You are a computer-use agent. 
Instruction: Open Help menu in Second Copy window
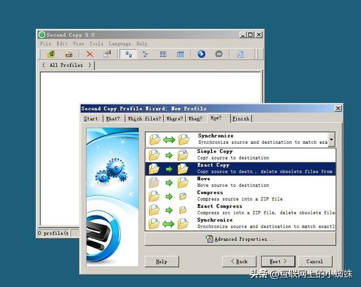click(x=142, y=43)
